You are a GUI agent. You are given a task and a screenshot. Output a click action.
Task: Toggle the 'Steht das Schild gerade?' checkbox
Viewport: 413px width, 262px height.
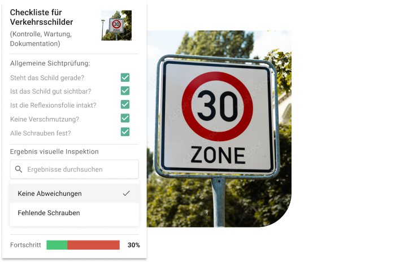(125, 77)
